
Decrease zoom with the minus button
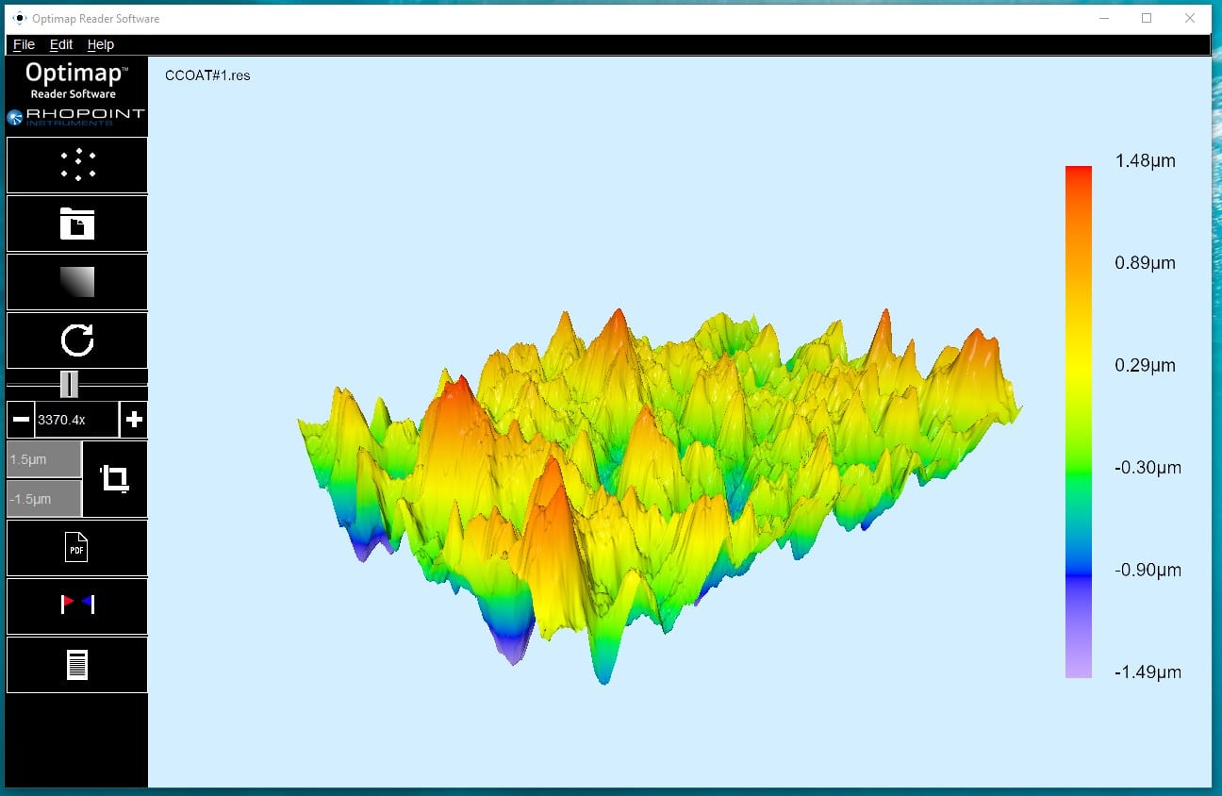pyautogui.click(x=21, y=420)
